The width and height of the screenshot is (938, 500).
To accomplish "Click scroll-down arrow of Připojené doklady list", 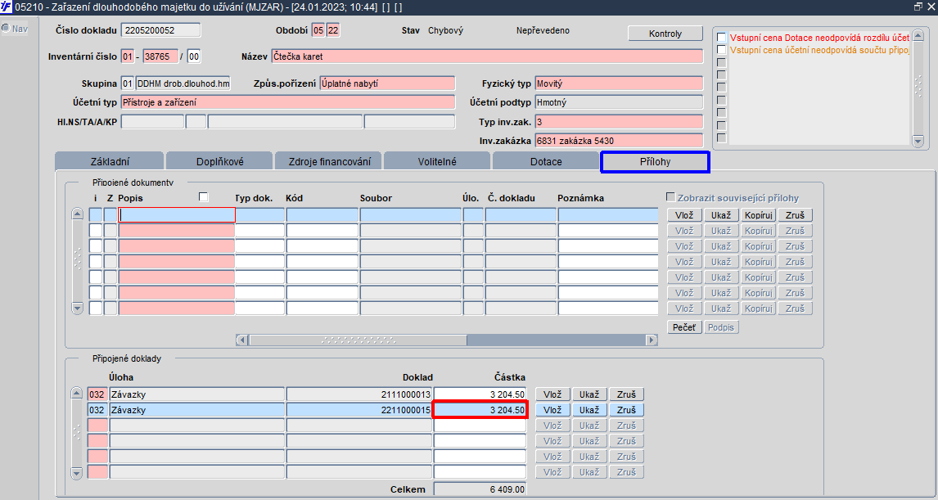I will pos(77,473).
